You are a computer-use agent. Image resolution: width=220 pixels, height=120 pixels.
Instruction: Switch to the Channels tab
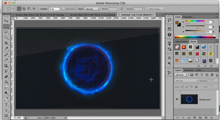click(x=188, y=70)
